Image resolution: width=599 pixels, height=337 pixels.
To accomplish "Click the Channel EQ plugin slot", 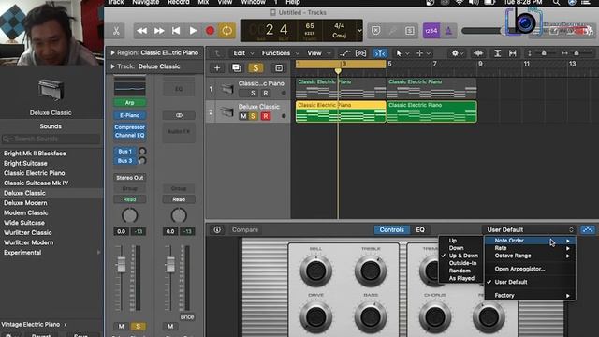I will point(129,135).
